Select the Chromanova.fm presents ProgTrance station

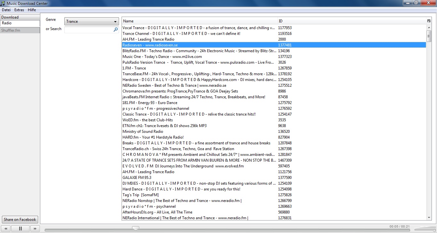[274, 91]
